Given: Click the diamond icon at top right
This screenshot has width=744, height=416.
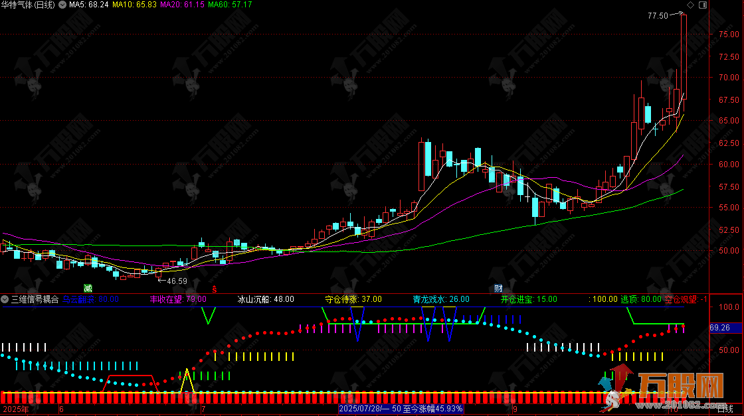Looking at the screenshot, I should (x=690, y=5).
